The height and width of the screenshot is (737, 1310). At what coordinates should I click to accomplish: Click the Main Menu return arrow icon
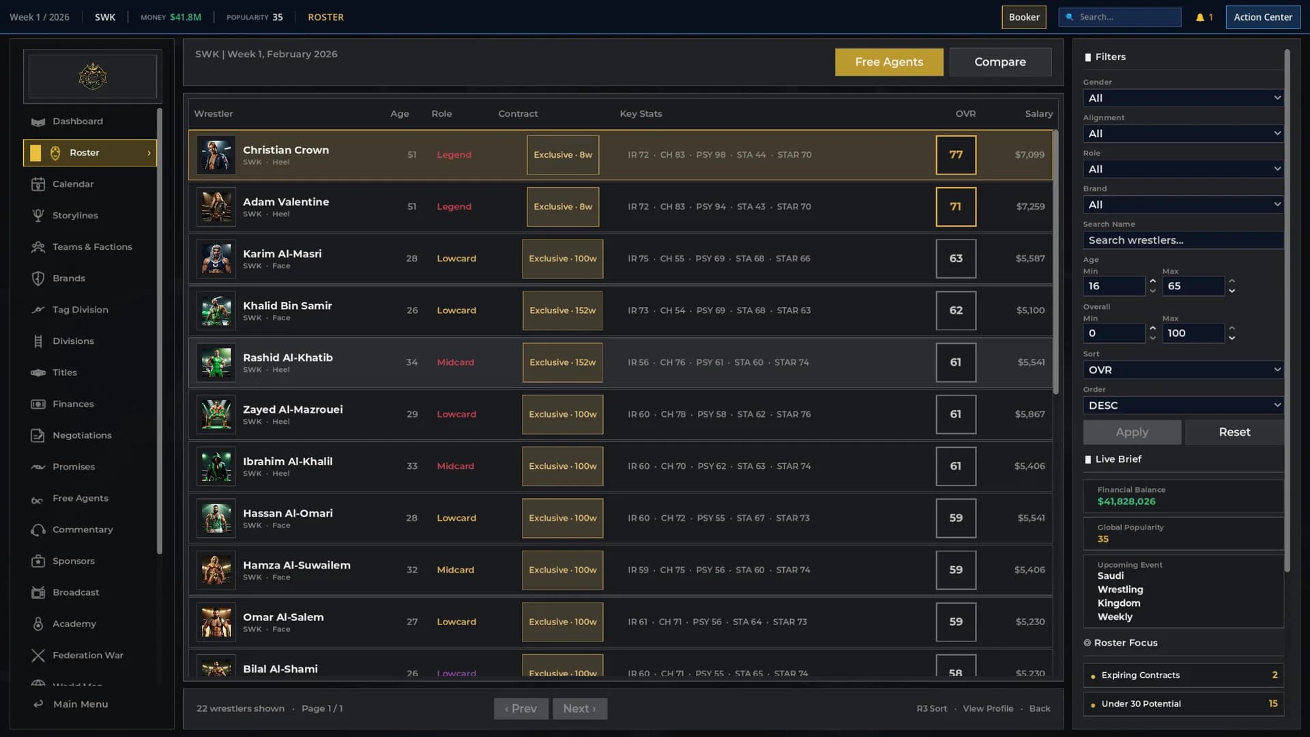38,704
